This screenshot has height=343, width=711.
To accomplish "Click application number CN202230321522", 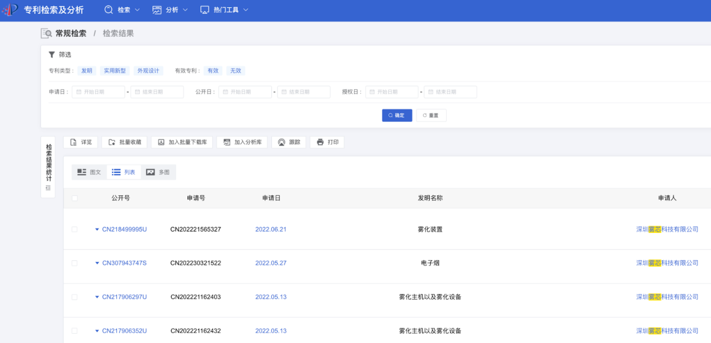I will [x=196, y=263].
